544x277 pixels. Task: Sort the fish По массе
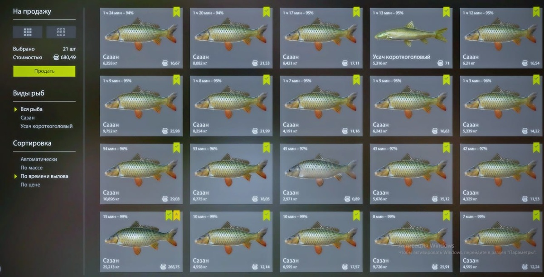[31, 168]
